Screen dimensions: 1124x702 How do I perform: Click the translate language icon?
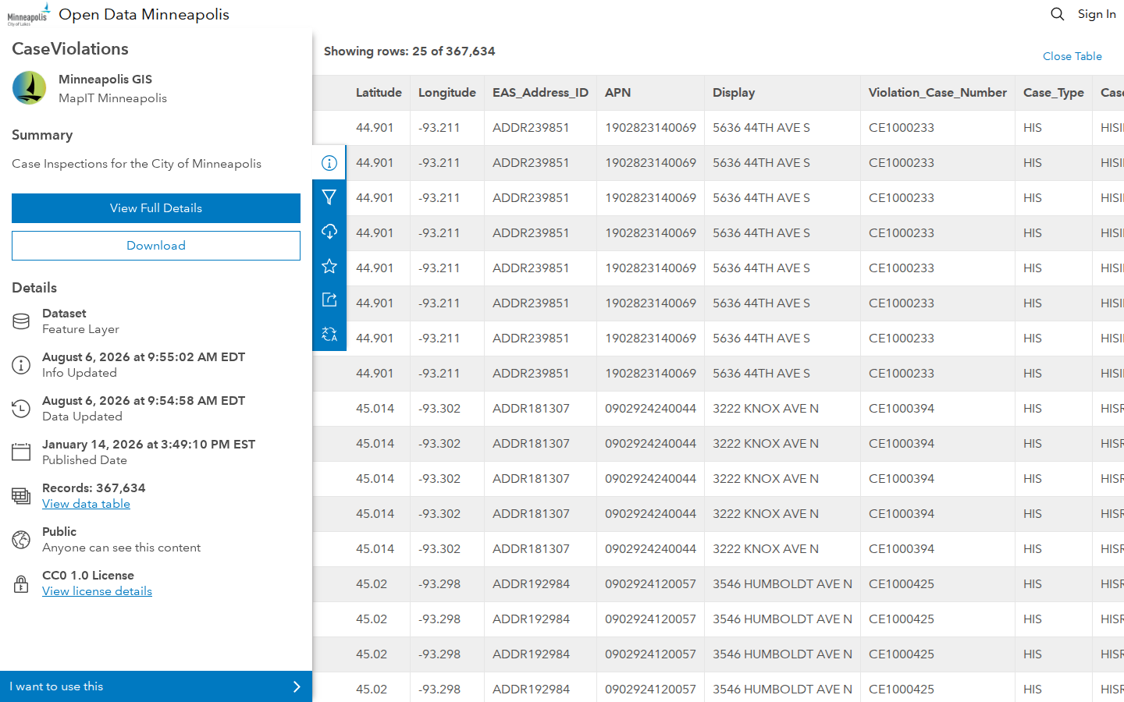click(329, 334)
